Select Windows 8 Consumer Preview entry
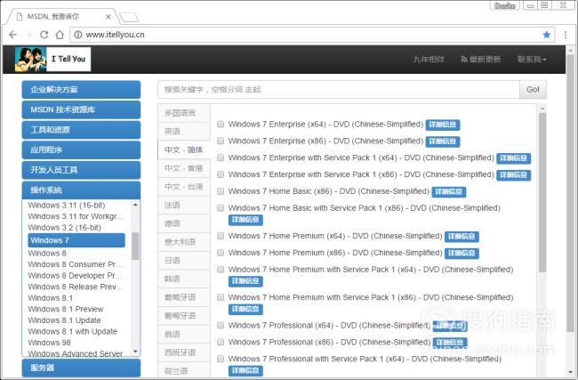 [76, 264]
